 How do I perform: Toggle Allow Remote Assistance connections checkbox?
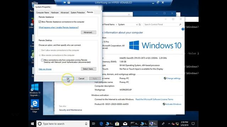(40, 22)
